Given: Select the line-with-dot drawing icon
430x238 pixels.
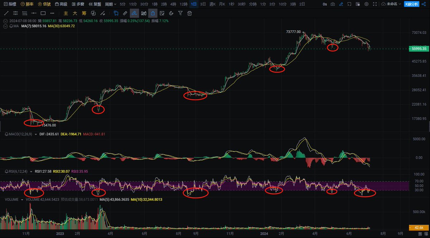Looking at the screenshot, I should (102, 13).
